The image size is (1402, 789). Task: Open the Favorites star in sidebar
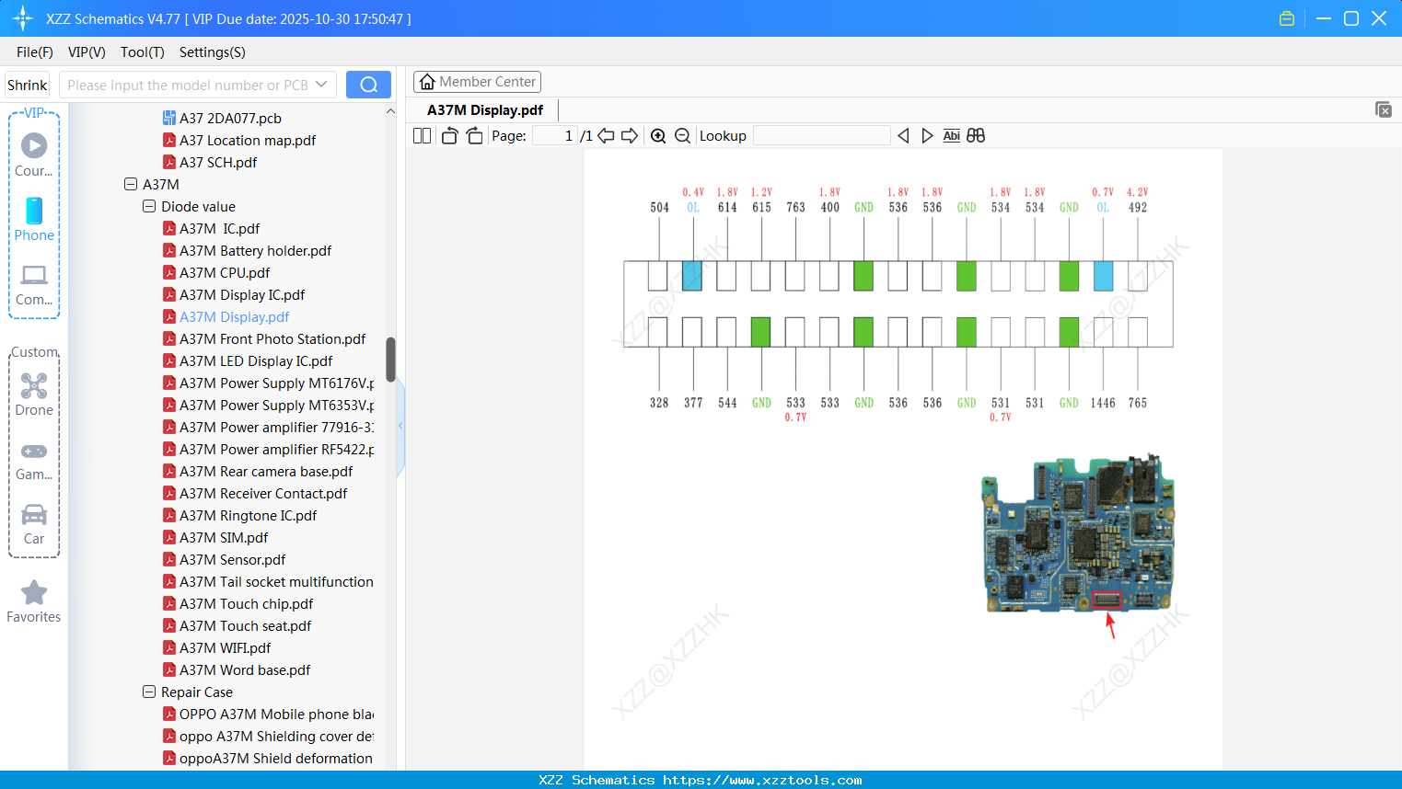tap(34, 601)
